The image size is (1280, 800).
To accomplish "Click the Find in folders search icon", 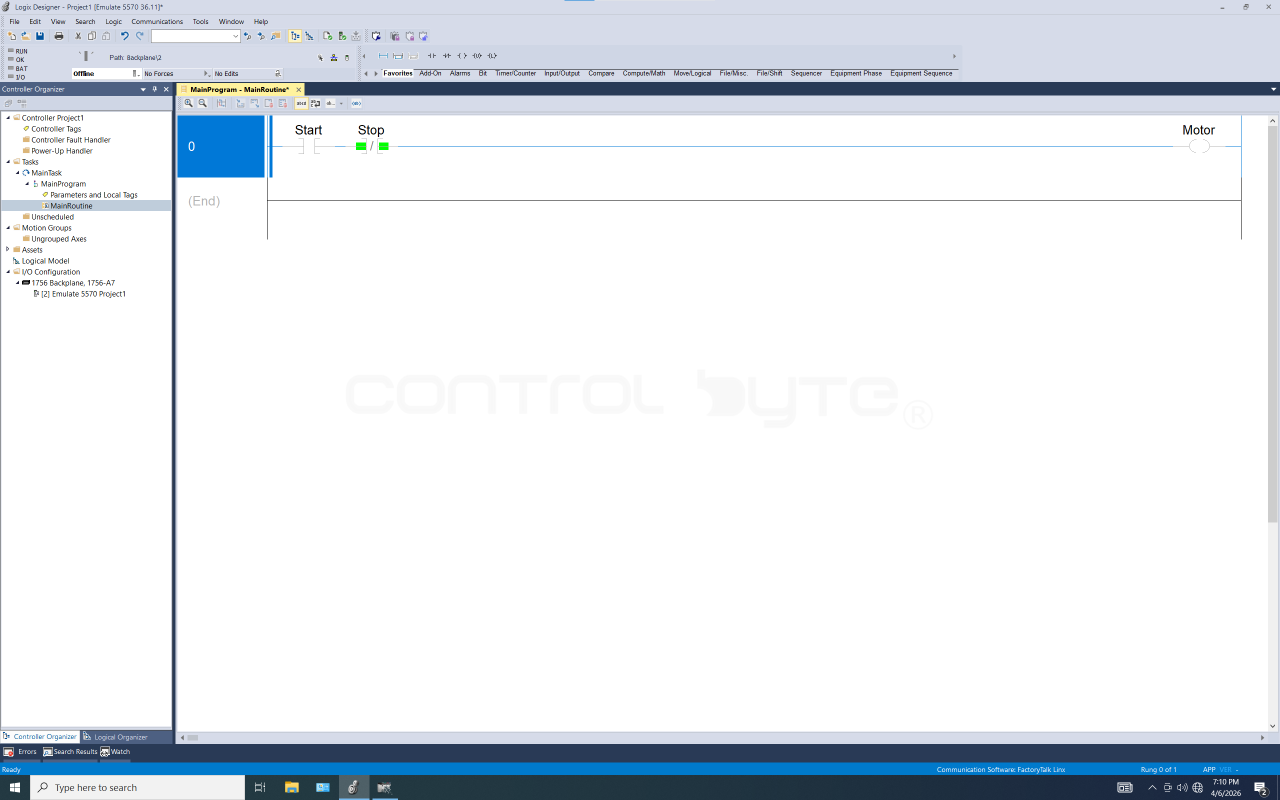I will [x=275, y=36].
